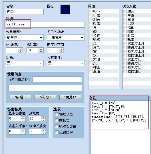151x154 pixels.
Task: Focus the 使用者名称 text field
Action: click(x=57, y=80)
